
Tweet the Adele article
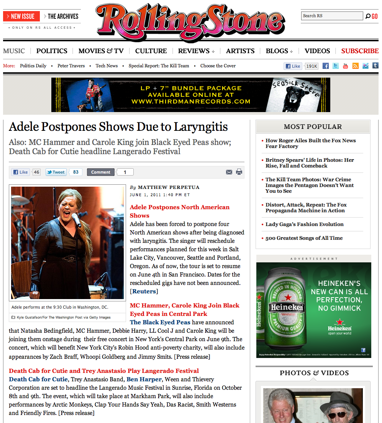click(x=56, y=172)
